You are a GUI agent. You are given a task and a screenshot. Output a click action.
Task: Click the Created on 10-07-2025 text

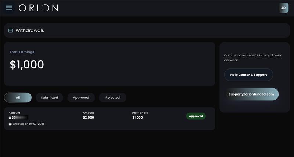tap(29, 124)
